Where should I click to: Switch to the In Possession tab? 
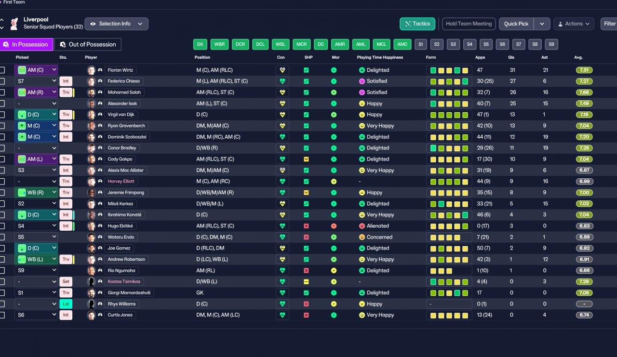(x=26, y=44)
